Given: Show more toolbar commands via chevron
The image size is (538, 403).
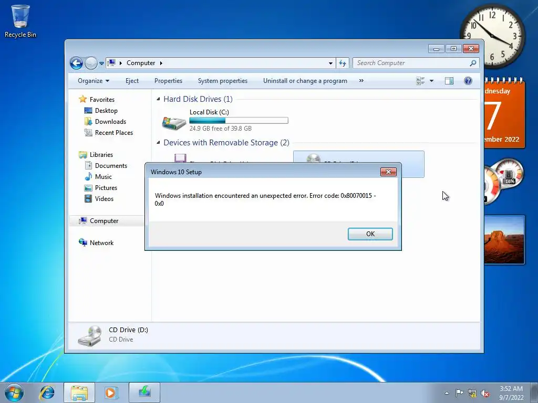Looking at the screenshot, I should [361, 81].
